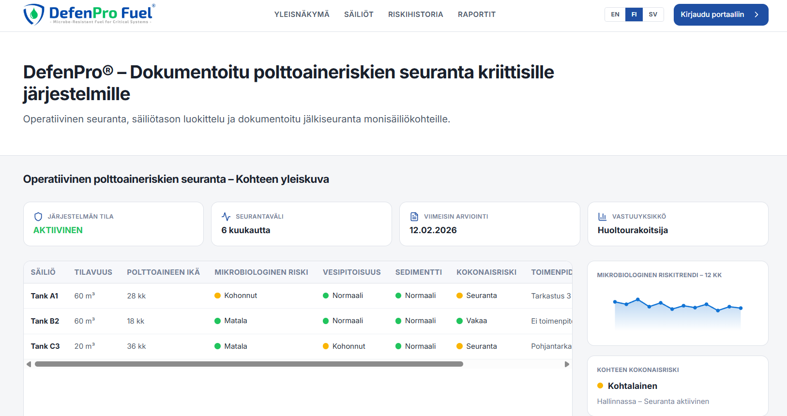The image size is (787, 416).
Task: Select the Tank C3 row name
Action: [x=45, y=346]
